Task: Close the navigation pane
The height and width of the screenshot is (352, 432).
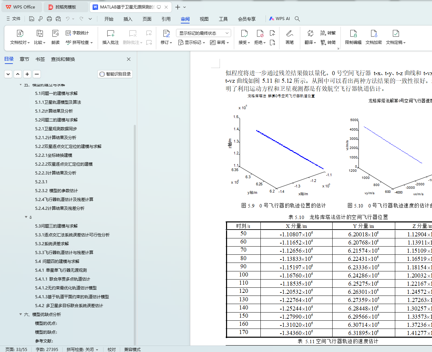Action: pos(129,59)
